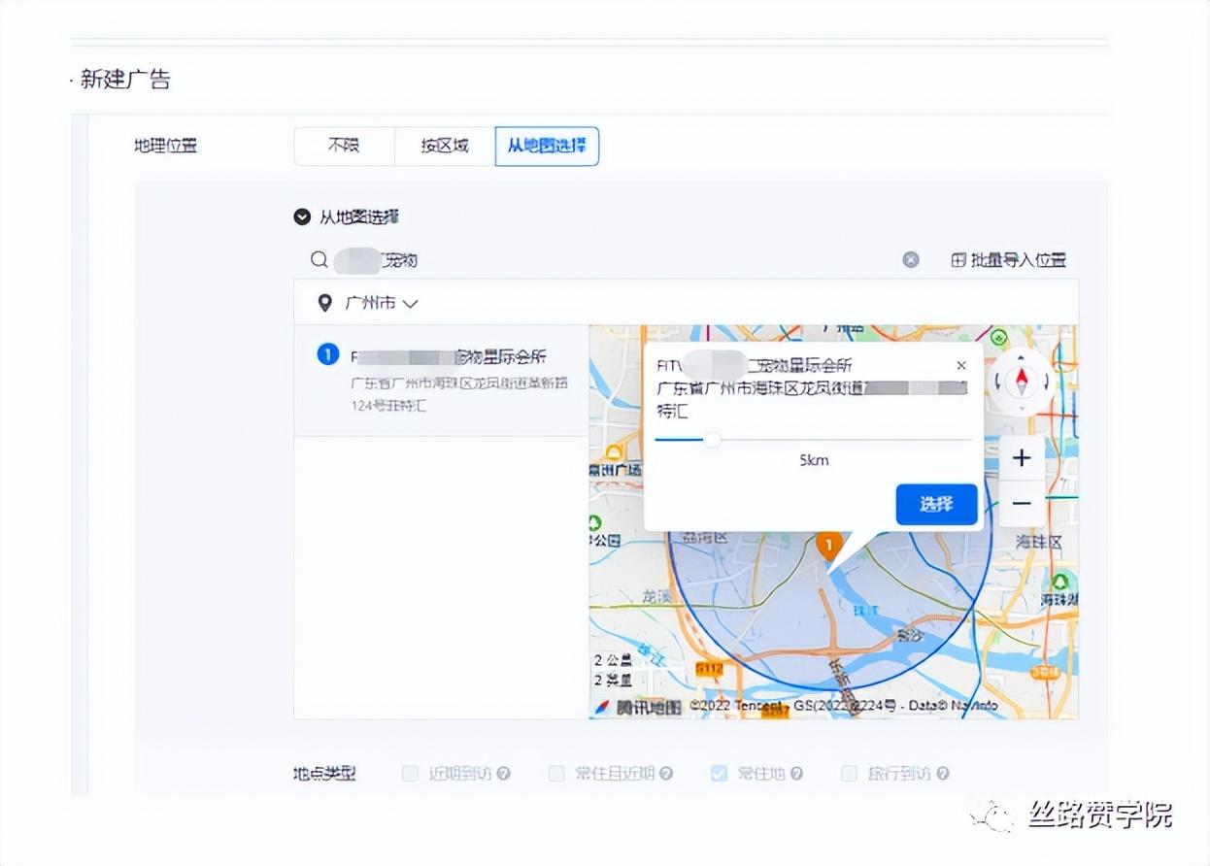Select the 不限 location tab
This screenshot has height=866, width=1210.
(x=344, y=146)
